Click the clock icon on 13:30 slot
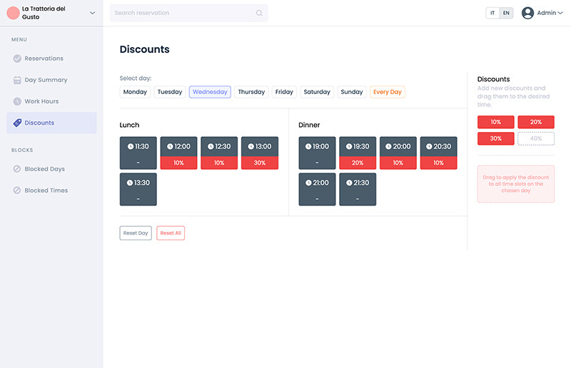571x368 pixels. pyautogui.click(x=130, y=183)
